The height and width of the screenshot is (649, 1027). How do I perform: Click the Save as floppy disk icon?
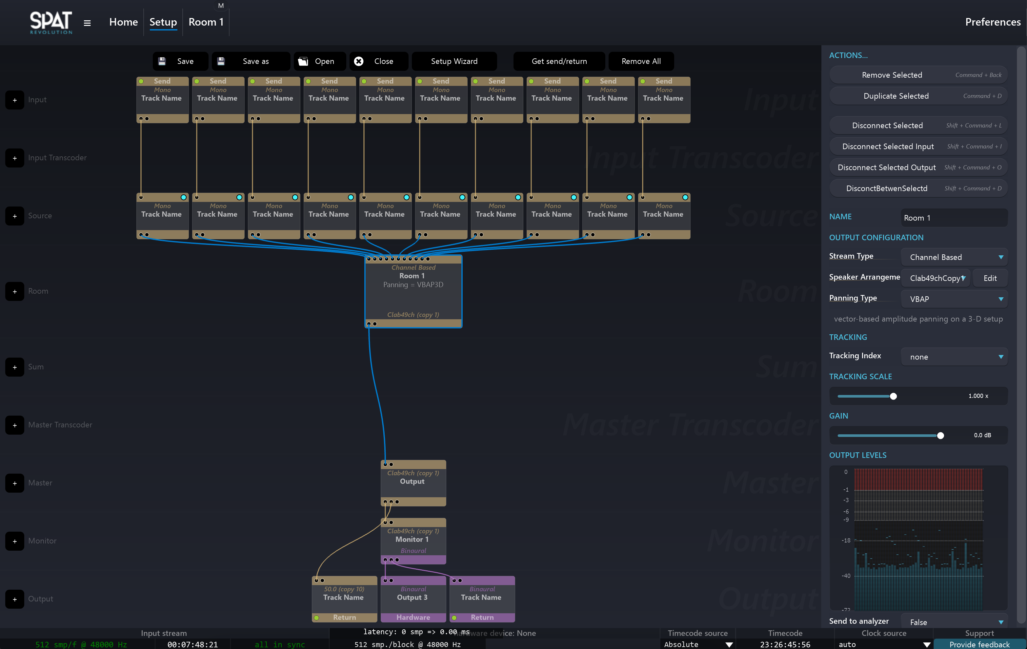click(221, 61)
